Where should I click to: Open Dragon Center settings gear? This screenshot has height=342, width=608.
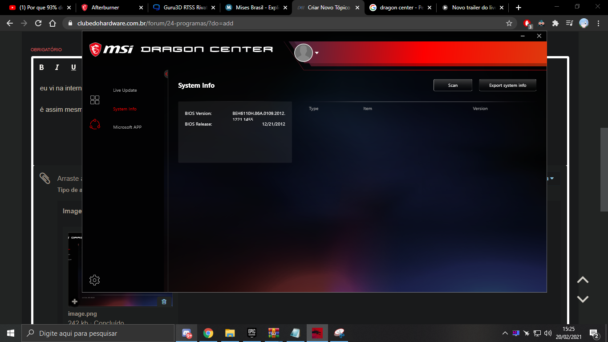coord(94,280)
